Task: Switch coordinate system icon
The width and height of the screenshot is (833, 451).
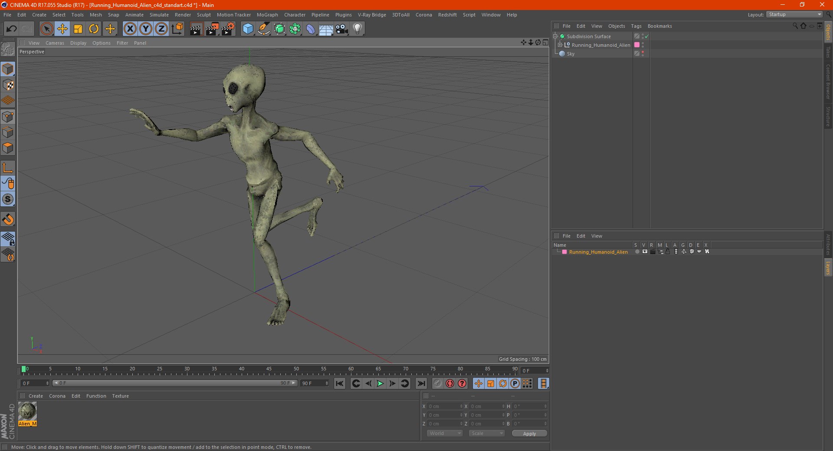Action: pyautogui.click(x=177, y=29)
